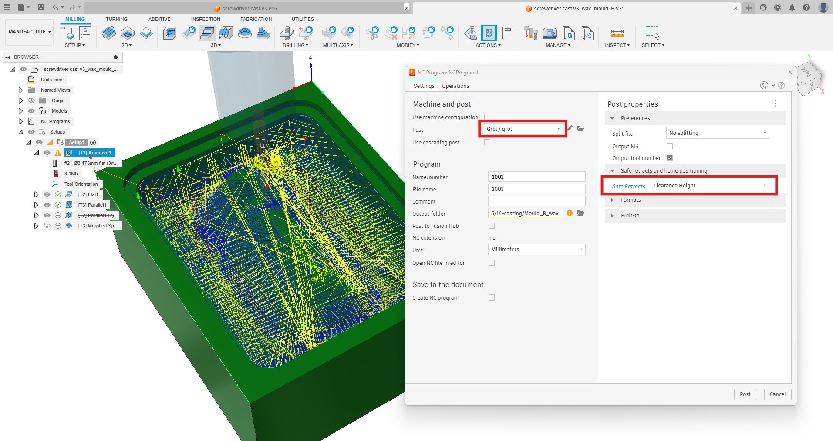Screen dimensions: 833x441
Task: Open the Operations tab in NC Program dialog
Action: click(455, 86)
